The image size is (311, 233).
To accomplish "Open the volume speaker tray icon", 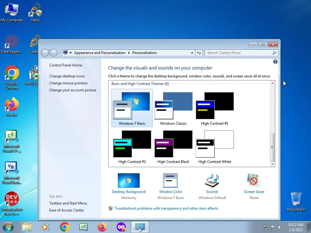I will click(280, 227).
